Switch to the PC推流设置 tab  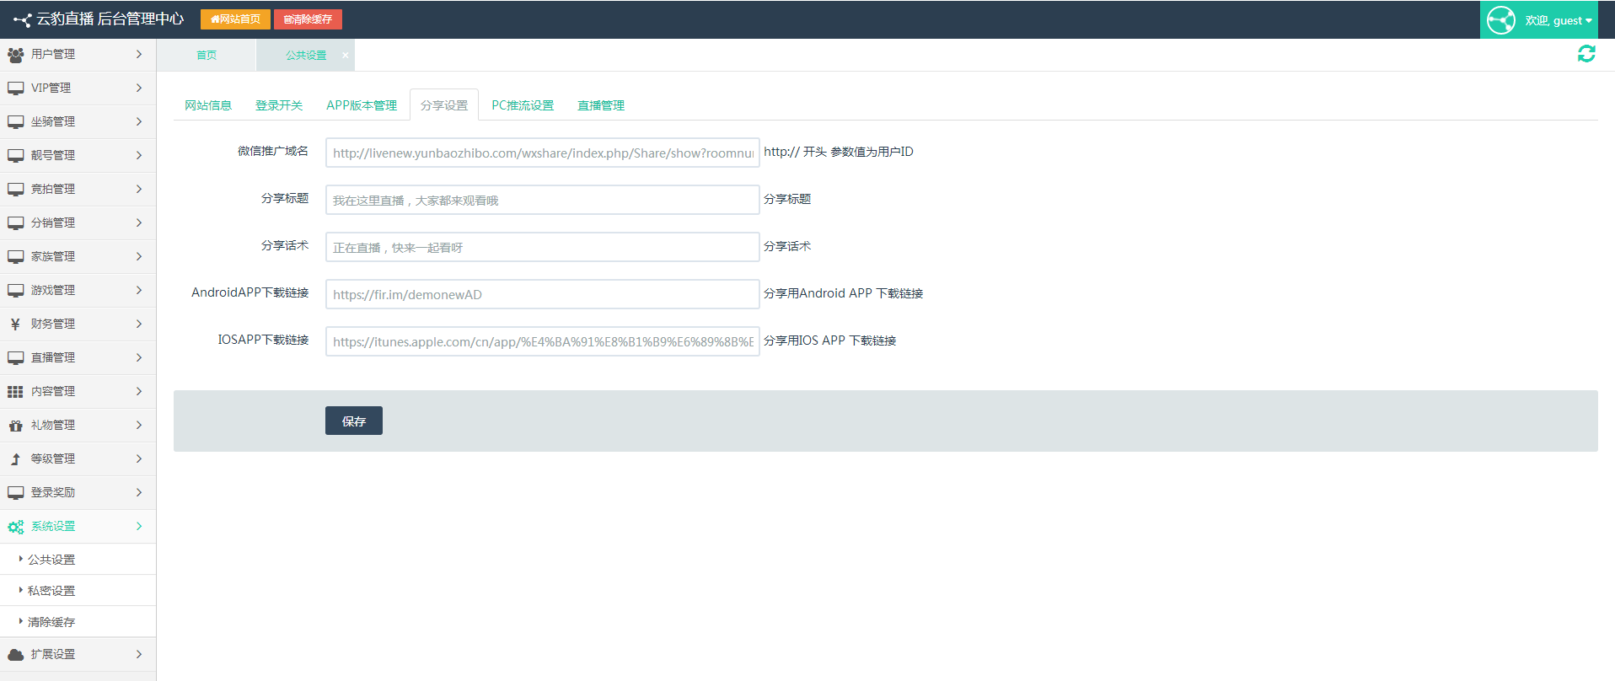click(x=523, y=105)
